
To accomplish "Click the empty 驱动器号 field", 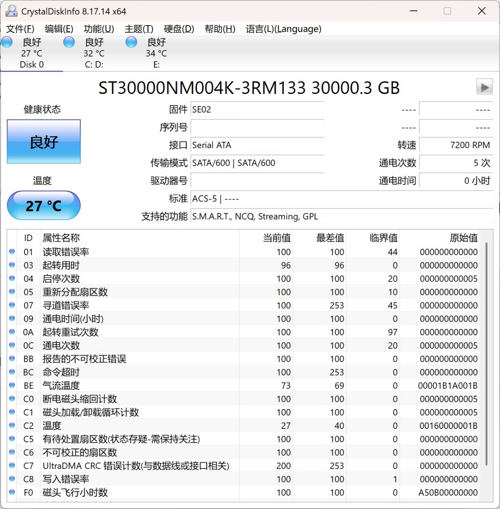I will [257, 180].
